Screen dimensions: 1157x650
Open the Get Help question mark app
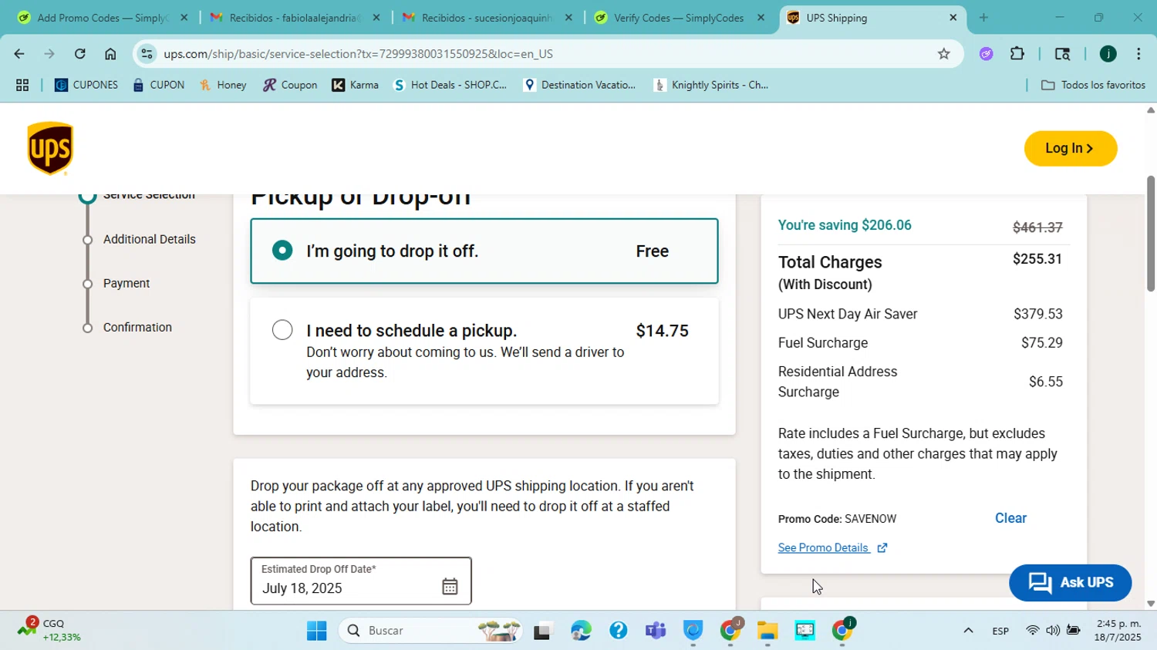pos(618,631)
